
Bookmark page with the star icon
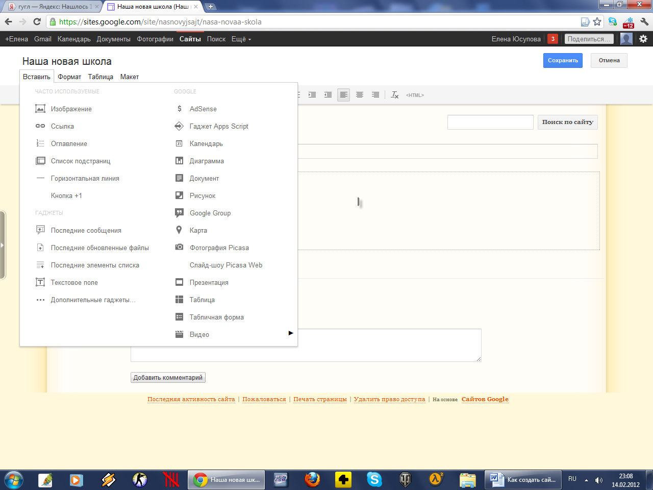597,22
